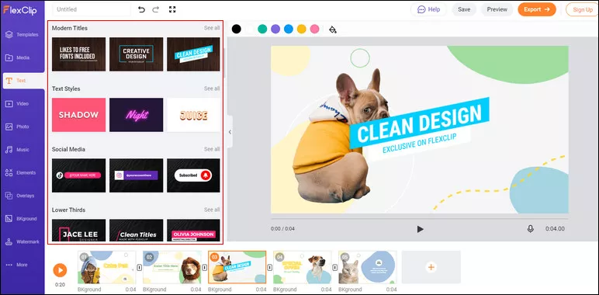
Task: Open the Photo sidebar section
Action: (x=17, y=127)
